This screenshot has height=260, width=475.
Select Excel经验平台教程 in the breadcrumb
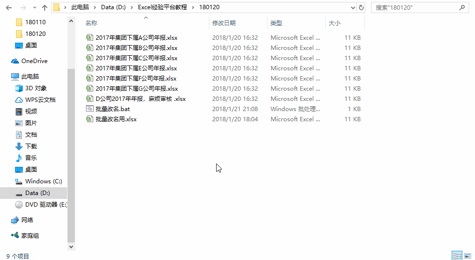162,7
